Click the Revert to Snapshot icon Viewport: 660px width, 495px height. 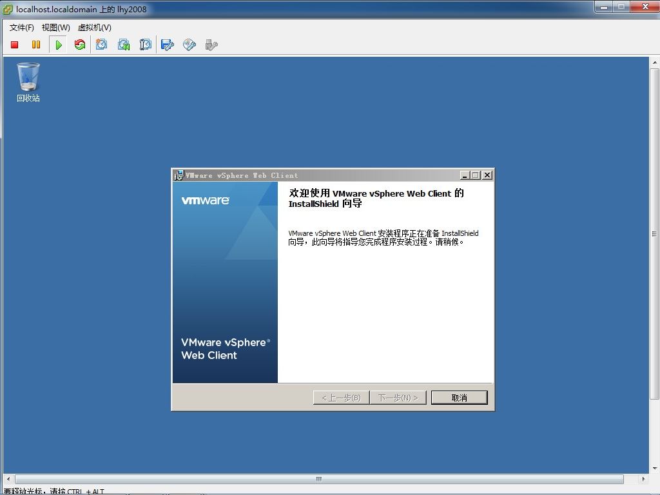(x=124, y=44)
